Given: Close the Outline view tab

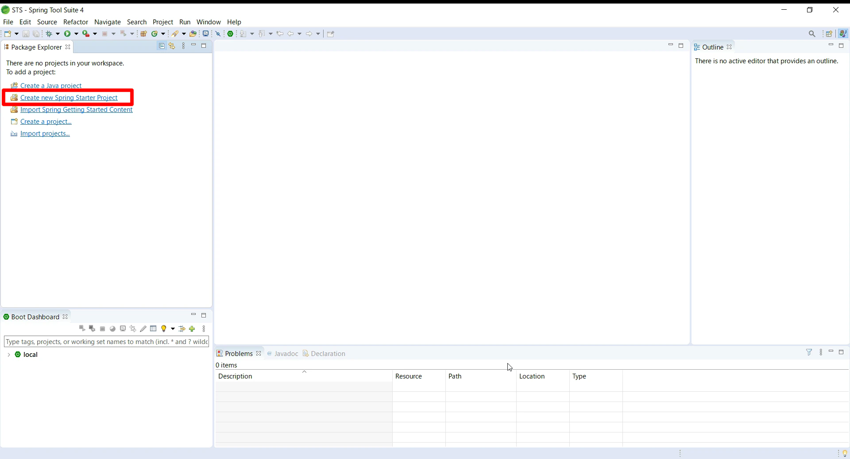Looking at the screenshot, I should tap(729, 47).
